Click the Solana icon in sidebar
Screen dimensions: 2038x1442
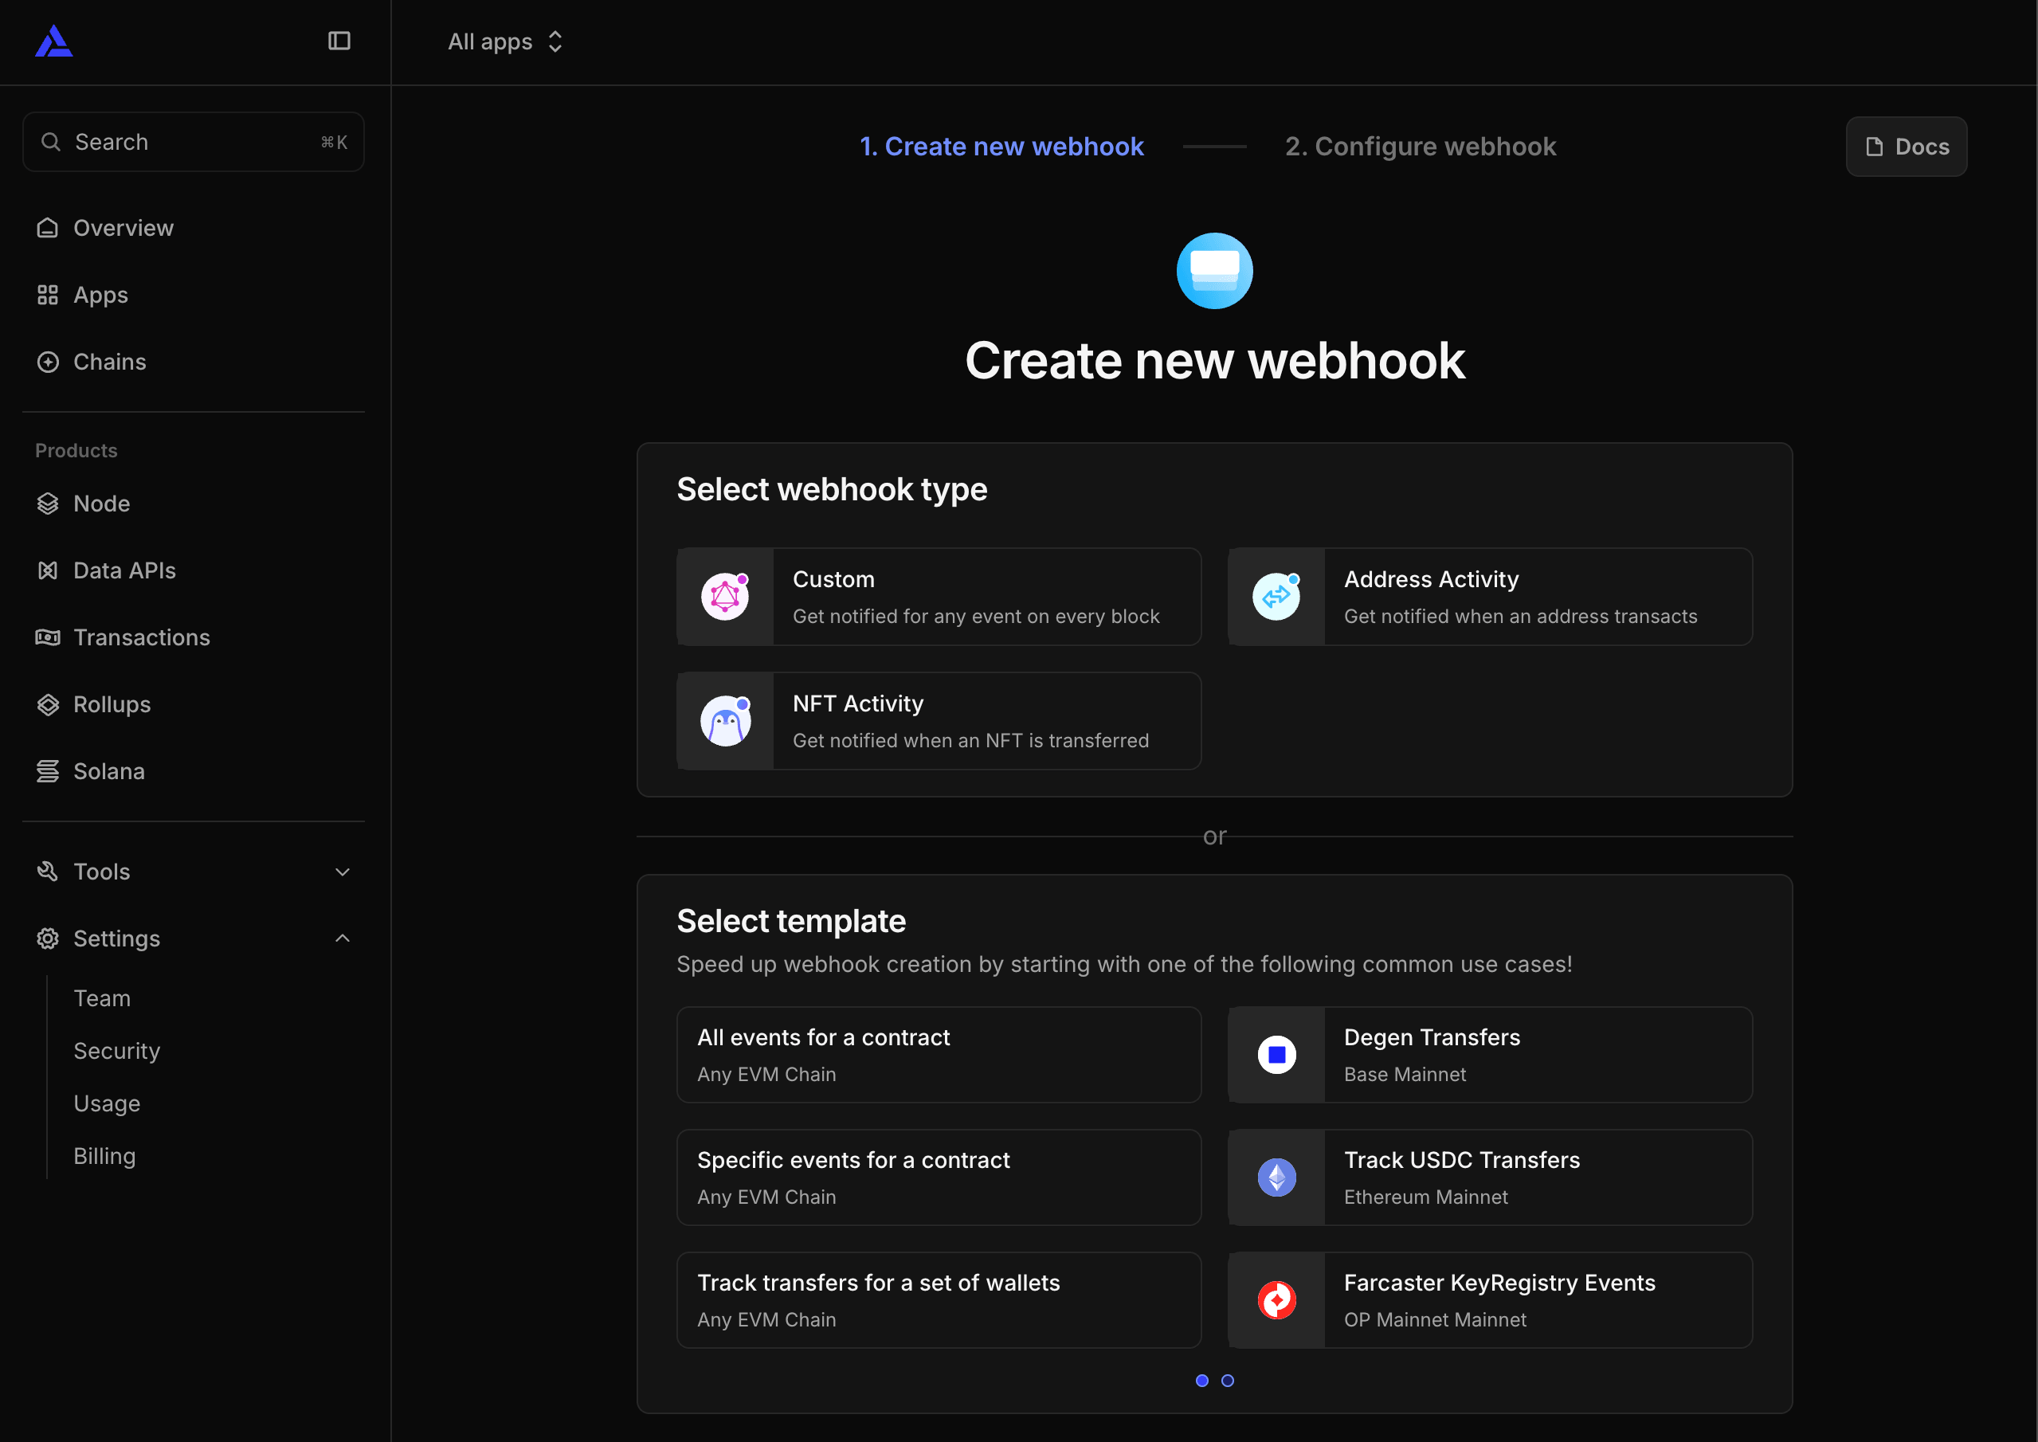coord(48,772)
